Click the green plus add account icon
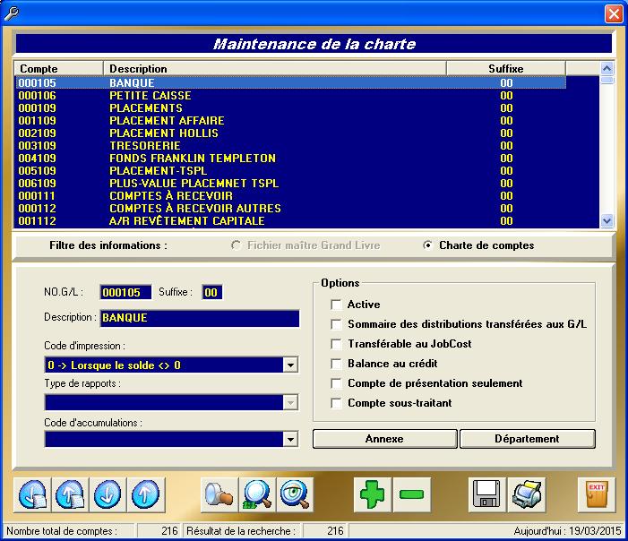The image size is (628, 541). [x=370, y=494]
